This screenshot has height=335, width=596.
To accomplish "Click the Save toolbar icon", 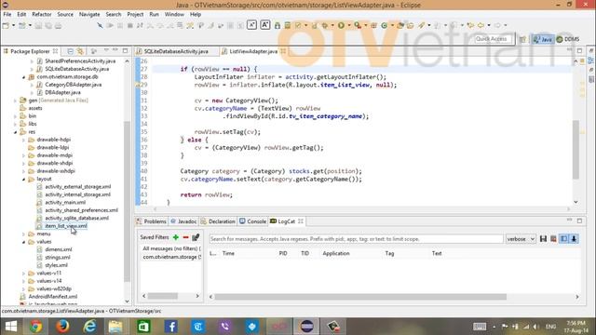I will tap(38, 26).
